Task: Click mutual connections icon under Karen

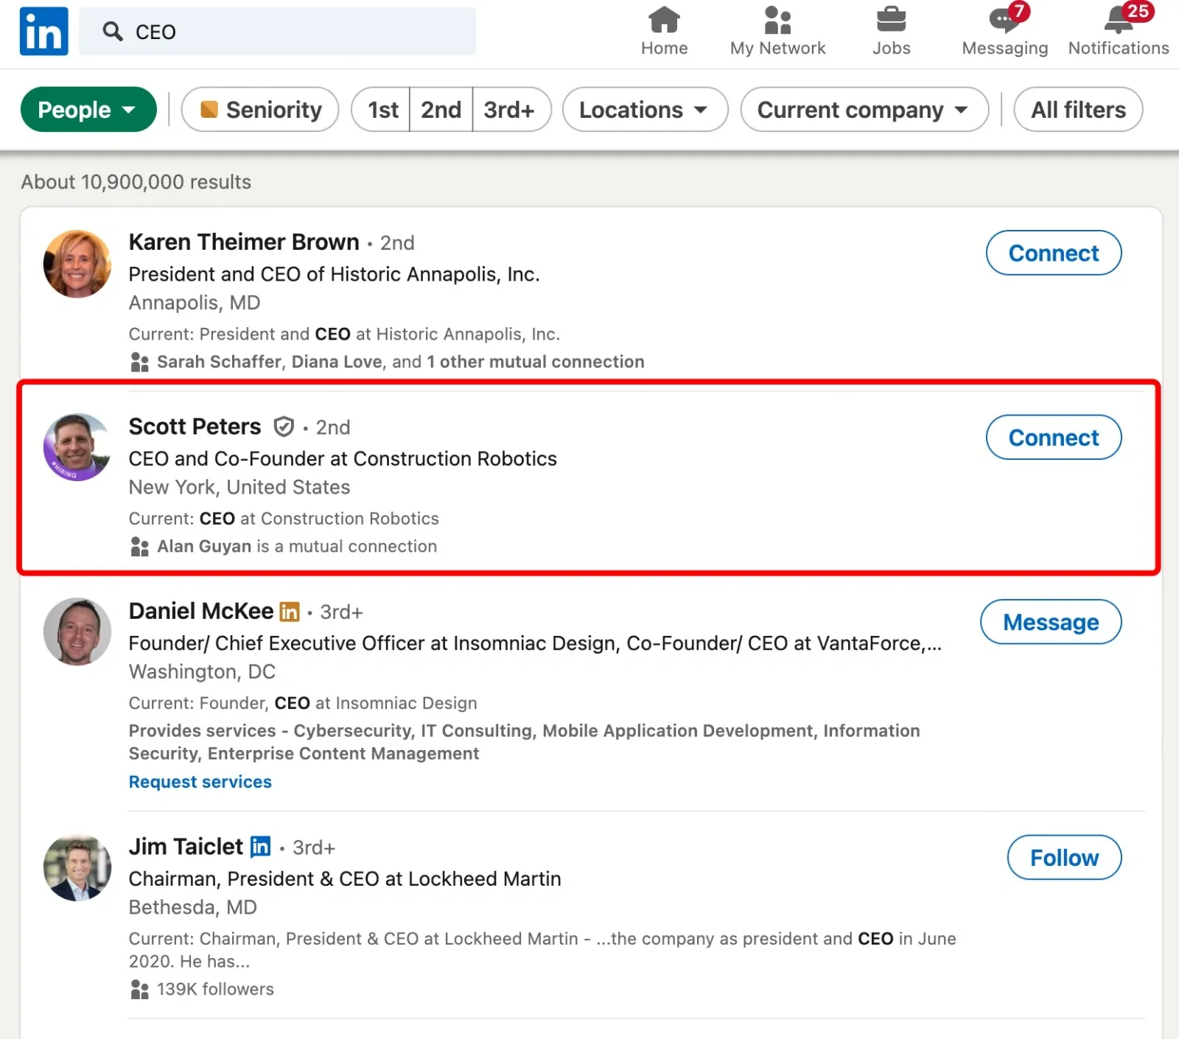Action: pos(139,362)
